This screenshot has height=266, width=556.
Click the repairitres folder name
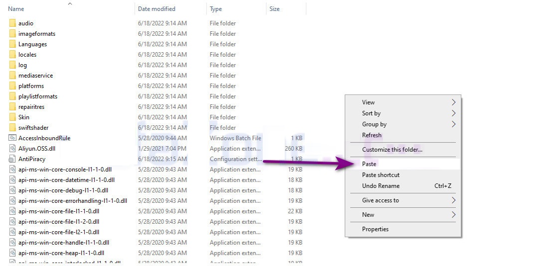pyautogui.click(x=31, y=107)
